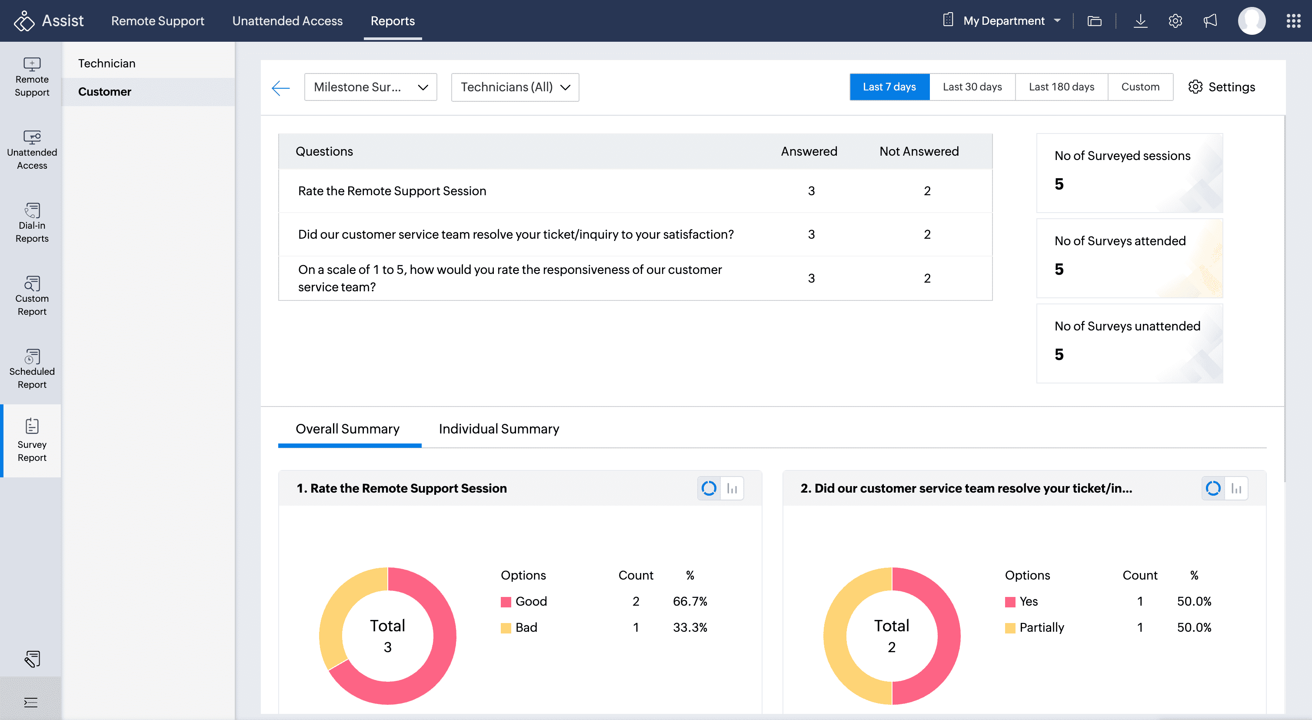Expand the Milestone Survey dropdown
This screenshot has width=1312, height=720.
click(370, 87)
